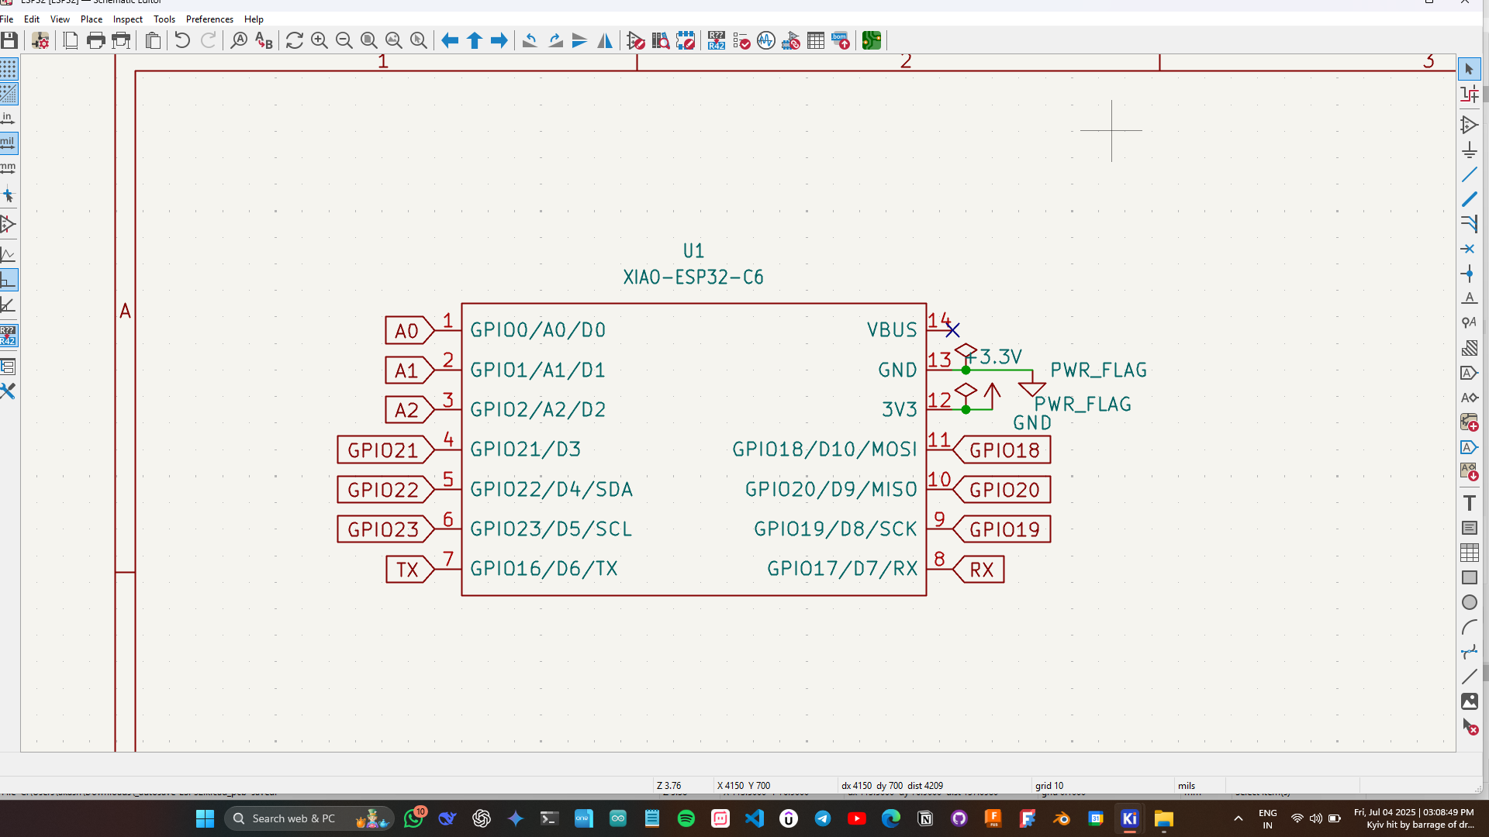1489x837 pixels.
Task: Refresh the schematic view
Action: 295,40
